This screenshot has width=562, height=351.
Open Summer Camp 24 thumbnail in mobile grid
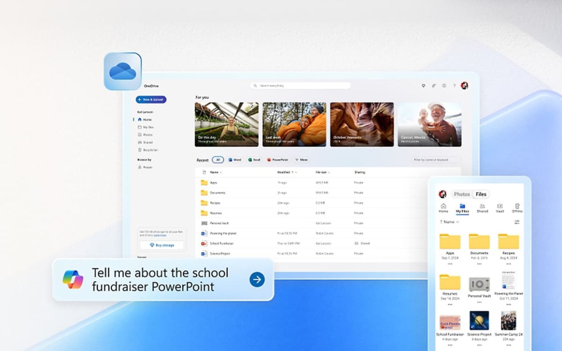(509, 321)
